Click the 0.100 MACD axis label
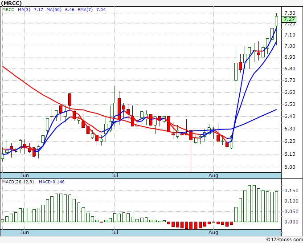The width and height of the screenshot is (303, 243). click(291, 201)
